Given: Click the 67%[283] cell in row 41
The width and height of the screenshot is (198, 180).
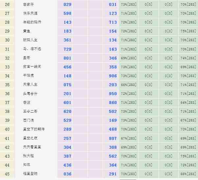Looking at the screenshot, I should [x=129, y=138].
